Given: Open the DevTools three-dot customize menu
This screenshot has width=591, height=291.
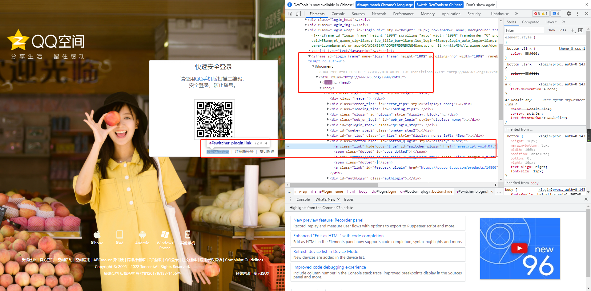Looking at the screenshot, I should coord(578,14).
